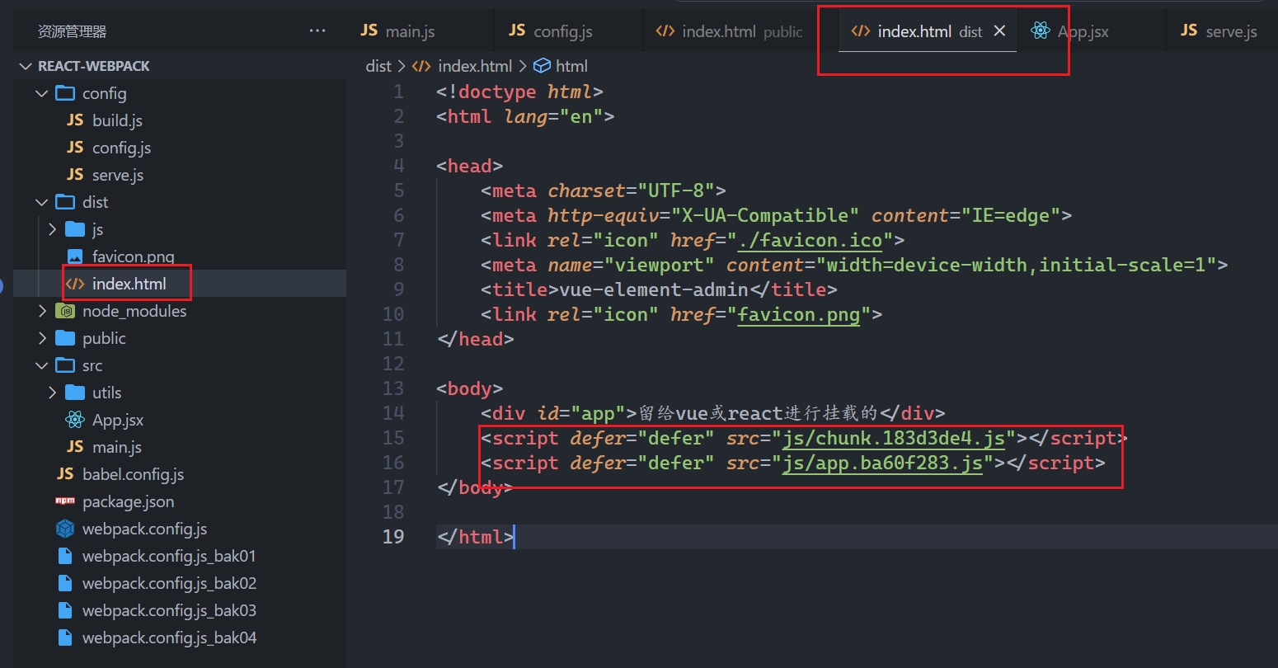
Task: Open the explorer more actions ellipsis
Action: click(x=317, y=31)
